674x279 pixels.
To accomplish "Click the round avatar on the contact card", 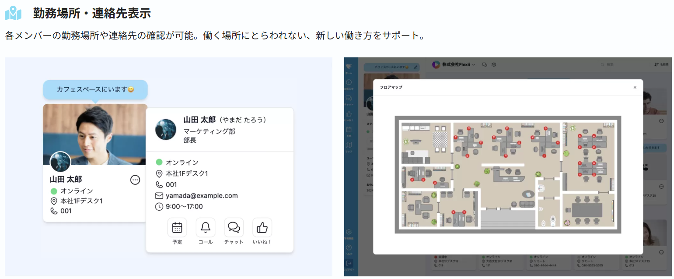I will point(166,130).
